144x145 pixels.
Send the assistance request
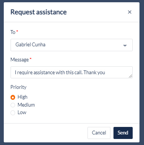123,133
